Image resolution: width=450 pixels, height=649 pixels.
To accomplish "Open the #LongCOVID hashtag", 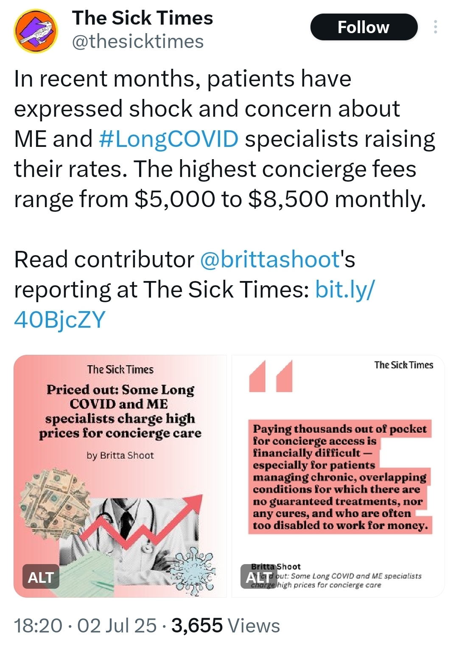I will click(x=168, y=139).
